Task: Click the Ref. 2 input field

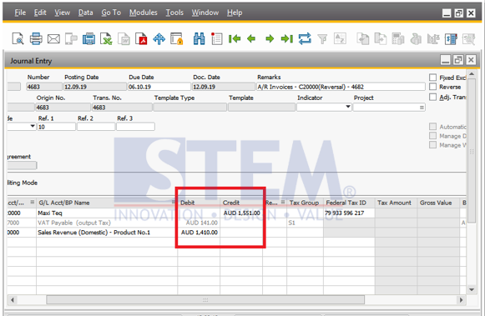Action: (96, 127)
